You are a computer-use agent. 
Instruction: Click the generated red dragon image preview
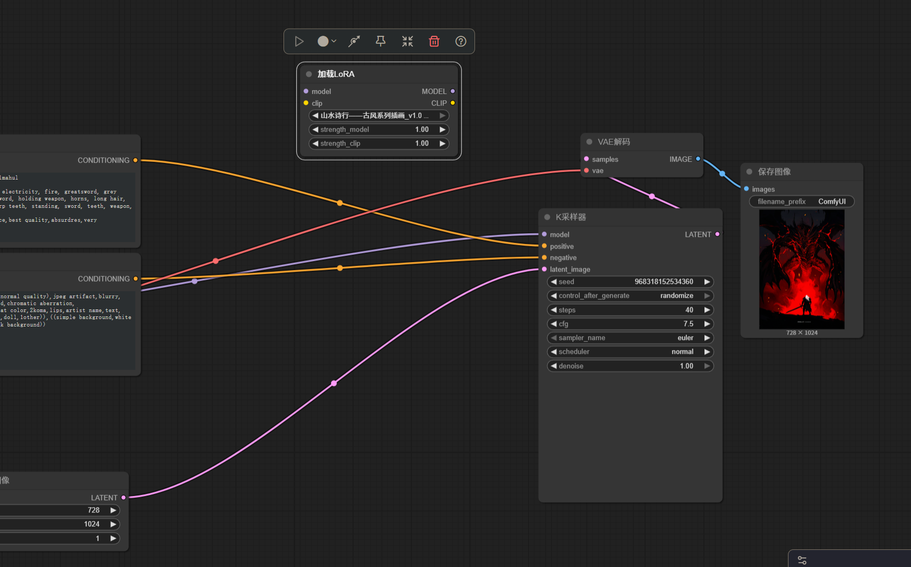tap(801, 269)
